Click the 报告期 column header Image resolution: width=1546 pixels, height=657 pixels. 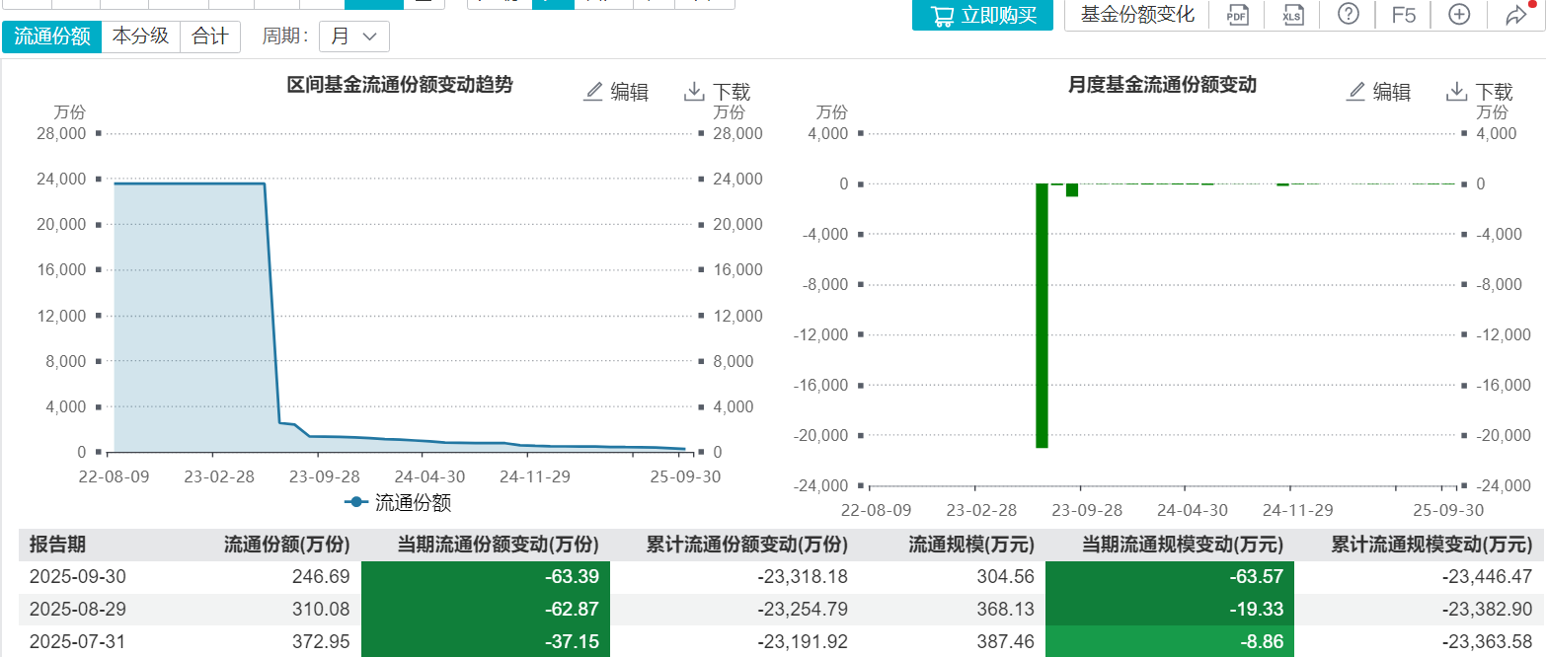pos(57,545)
